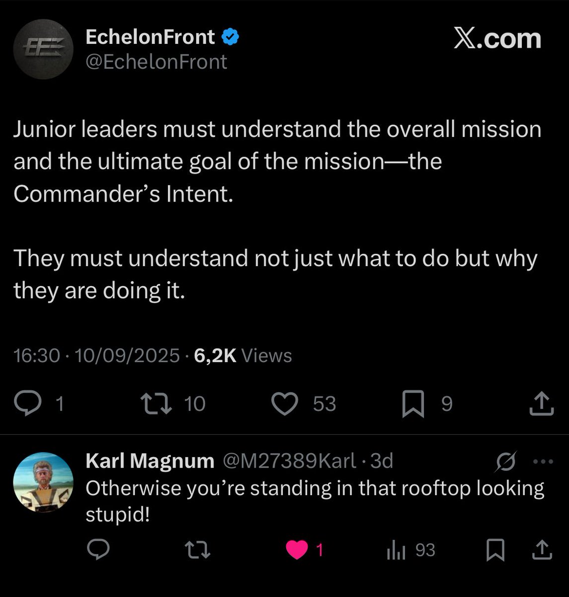Bookmark Karl Magnum's reply

[495, 550]
